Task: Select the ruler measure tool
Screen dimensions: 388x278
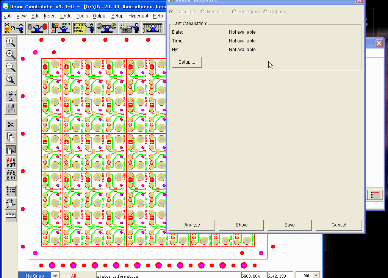Action: 11,216
